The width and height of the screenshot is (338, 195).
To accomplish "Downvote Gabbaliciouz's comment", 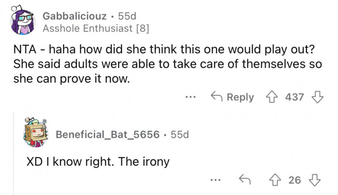I will point(317,97).
